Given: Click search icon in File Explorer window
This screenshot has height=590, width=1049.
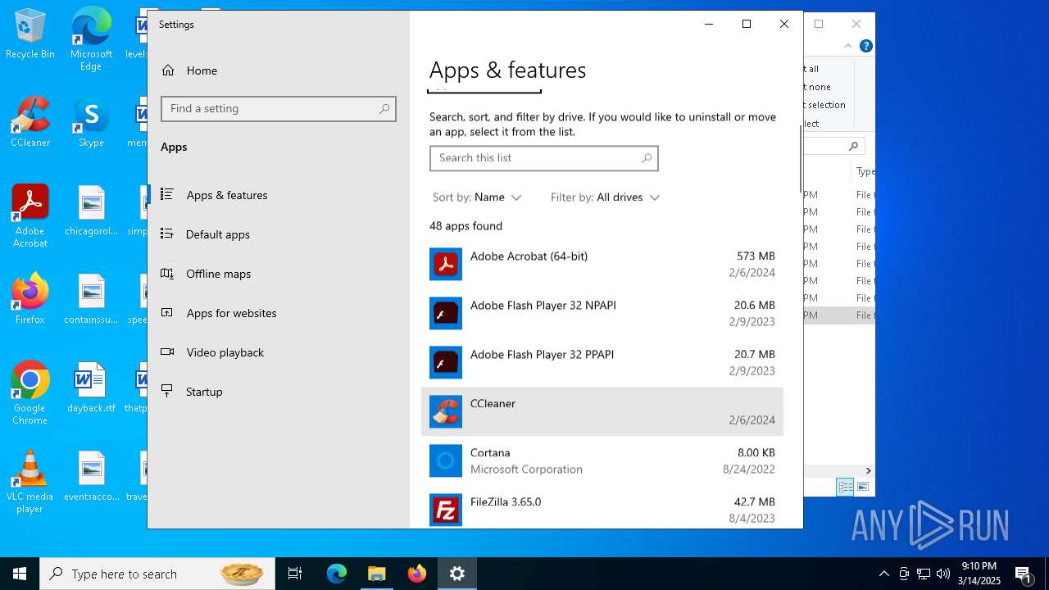Looking at the screenshot, I should [x=853, y=146].
